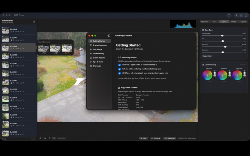Viewport: 250px width, 156px height.
Task: Click the star icon in the title bar
Action: [236, 15]
